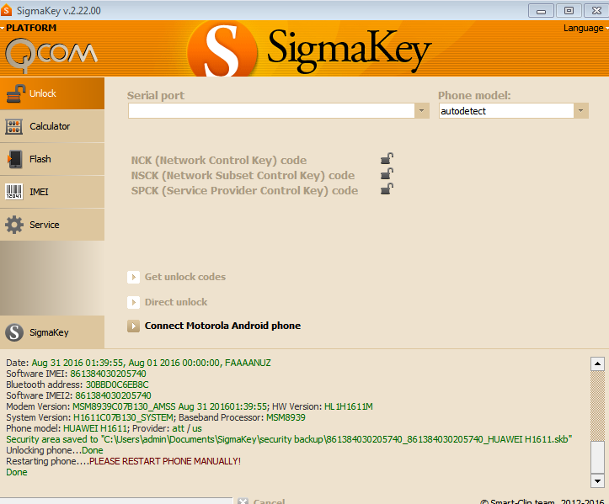Viewport: 609px width, 504px height.
Task: Toggle the NSCK code padlock
Action: tap(387, 175)
